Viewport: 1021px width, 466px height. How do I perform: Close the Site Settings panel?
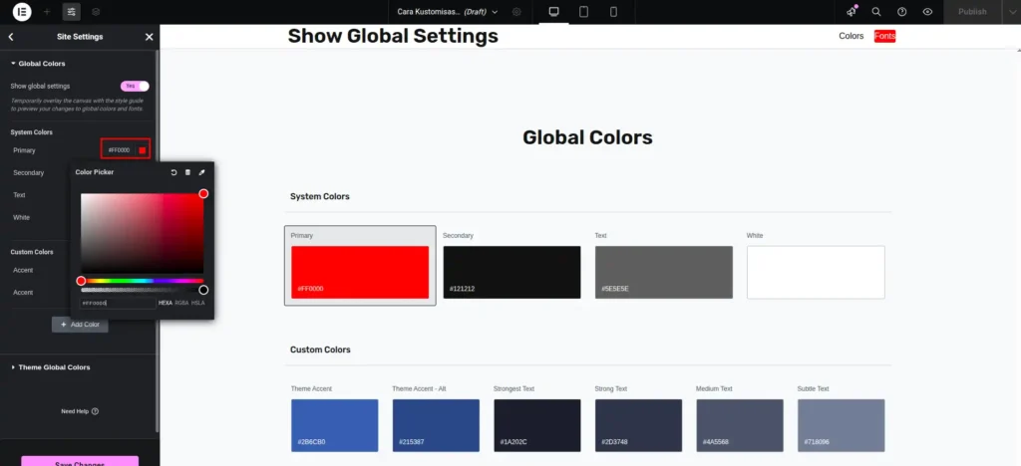[x=150, y=37]
